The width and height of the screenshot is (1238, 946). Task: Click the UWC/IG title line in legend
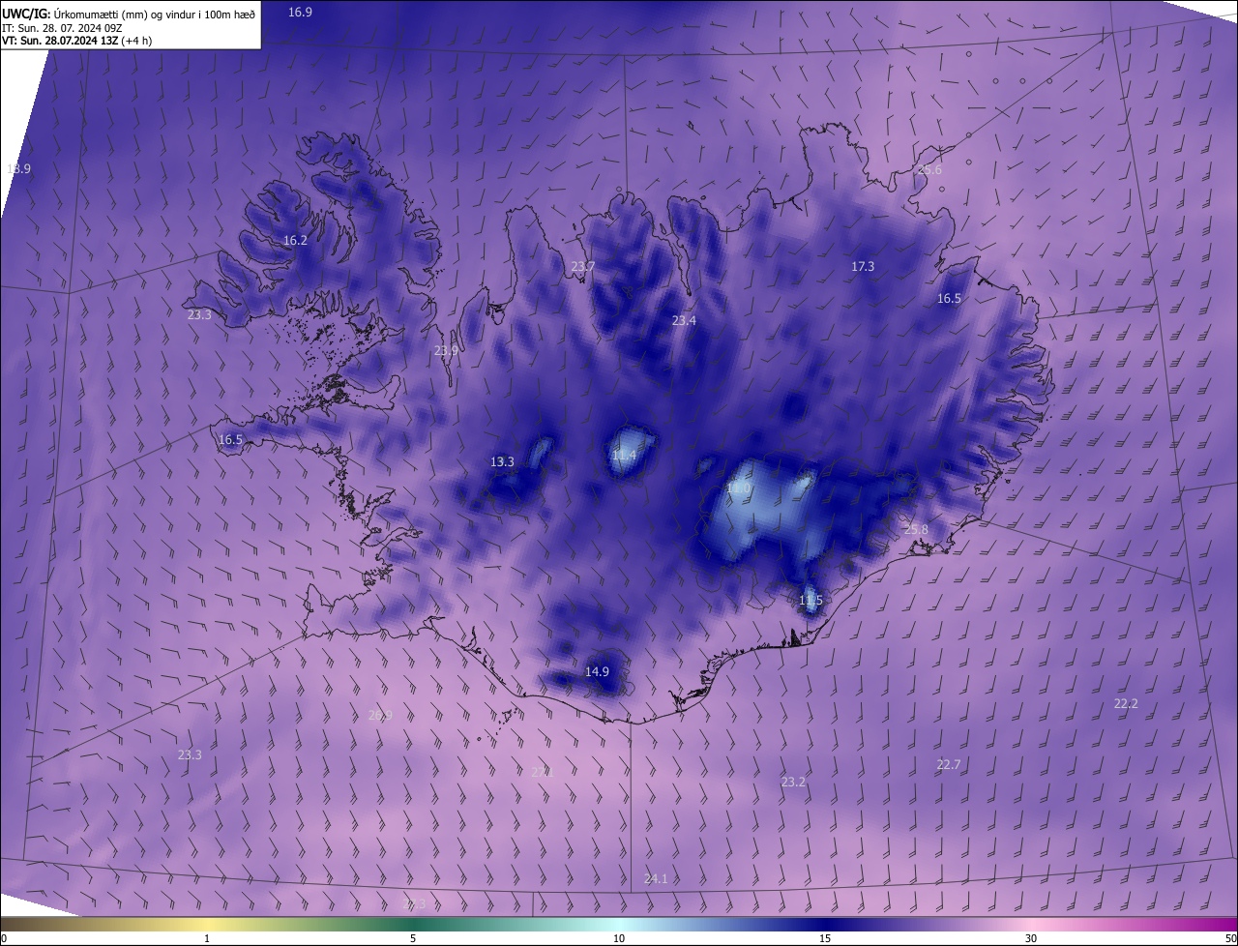coord(127,13)
